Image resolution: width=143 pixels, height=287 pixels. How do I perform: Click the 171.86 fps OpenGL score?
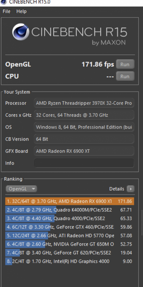click(98, 64)
